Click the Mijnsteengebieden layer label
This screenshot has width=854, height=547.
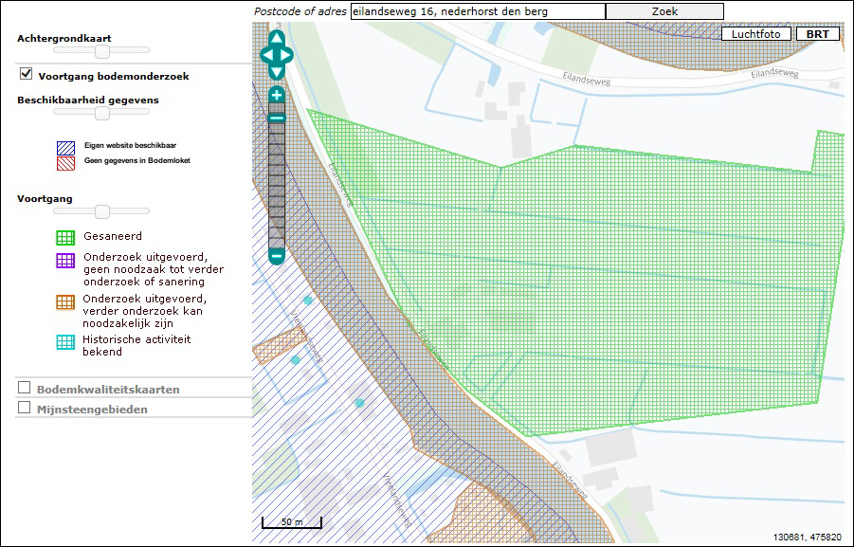92,410
